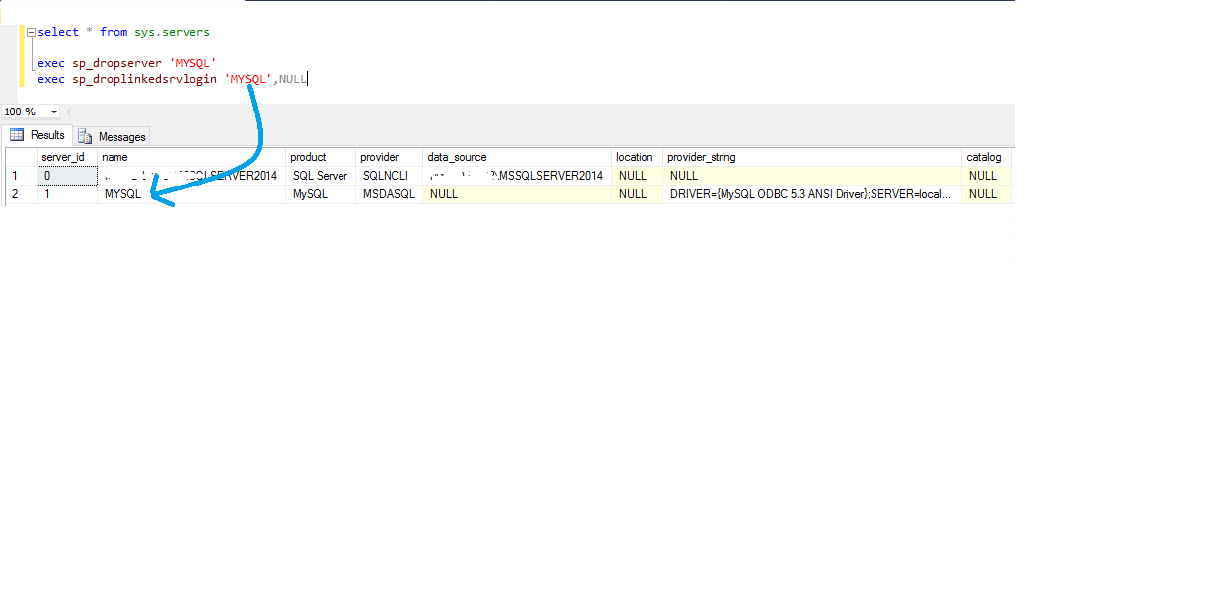The height and width of the screenshot is (596, 1217).
Task: Collapse the select query code block
Action: click(x=31, y=33)
